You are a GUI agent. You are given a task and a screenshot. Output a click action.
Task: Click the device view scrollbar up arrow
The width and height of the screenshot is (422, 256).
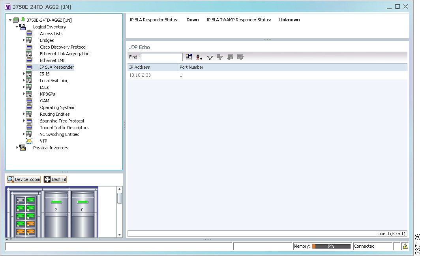pos(120,189)
